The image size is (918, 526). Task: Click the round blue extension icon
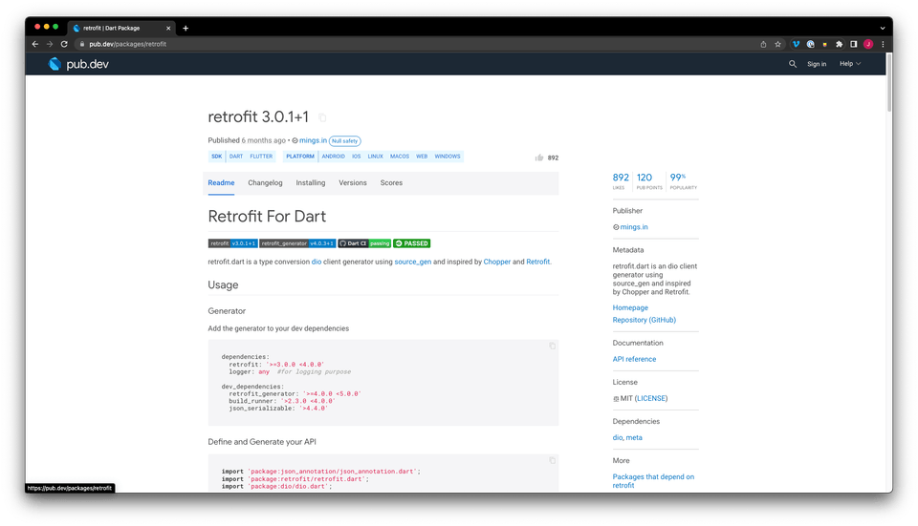pos(810,44)
